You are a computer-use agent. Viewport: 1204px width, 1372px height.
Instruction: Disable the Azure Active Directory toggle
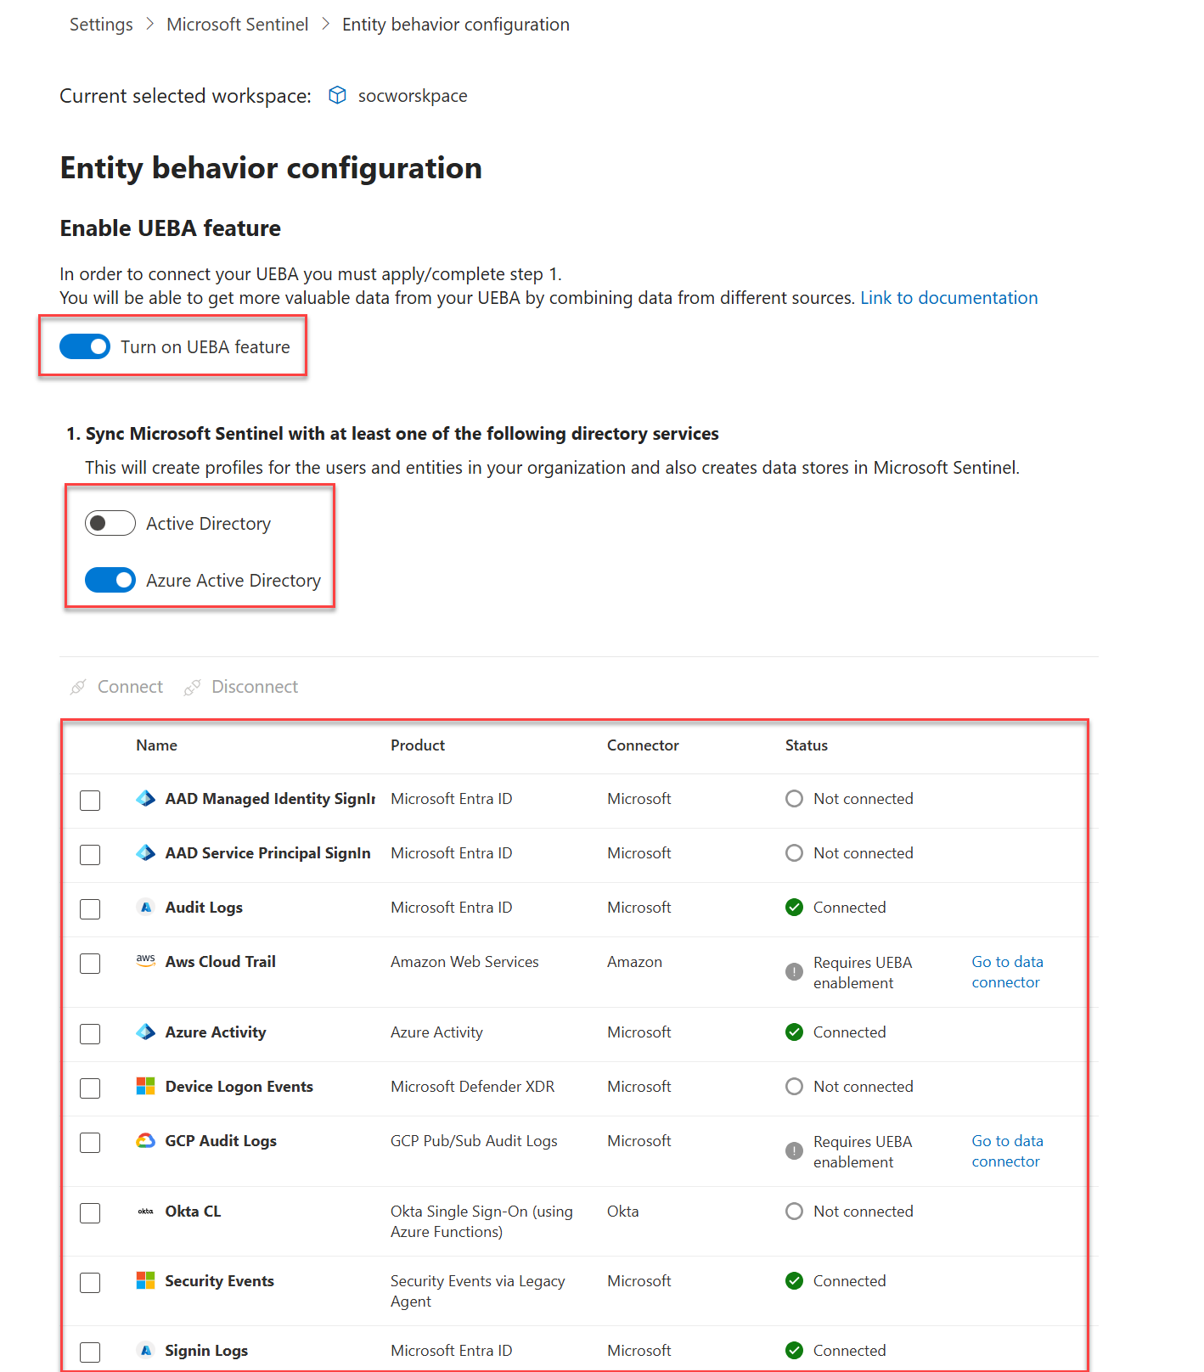tap(110, 580)
